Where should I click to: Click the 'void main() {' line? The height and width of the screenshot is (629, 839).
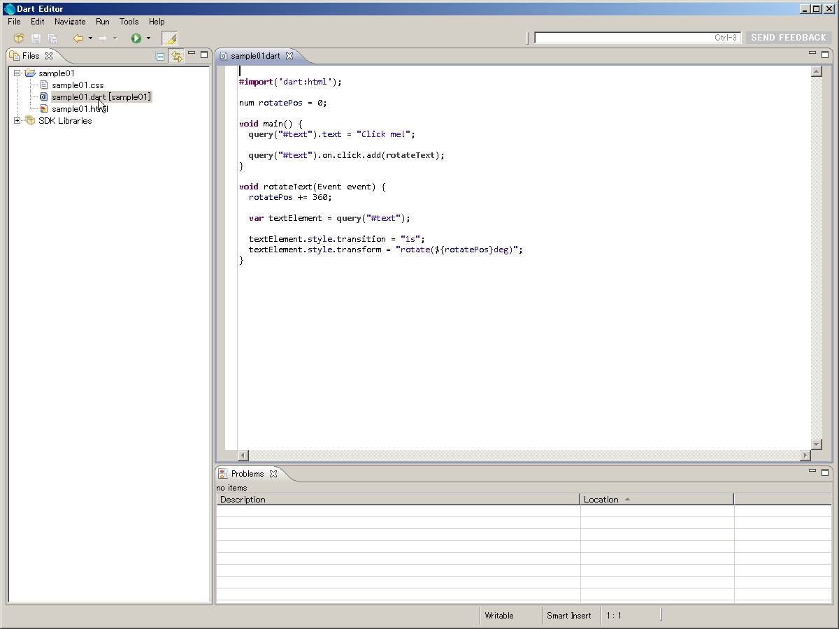pos(271,124)
